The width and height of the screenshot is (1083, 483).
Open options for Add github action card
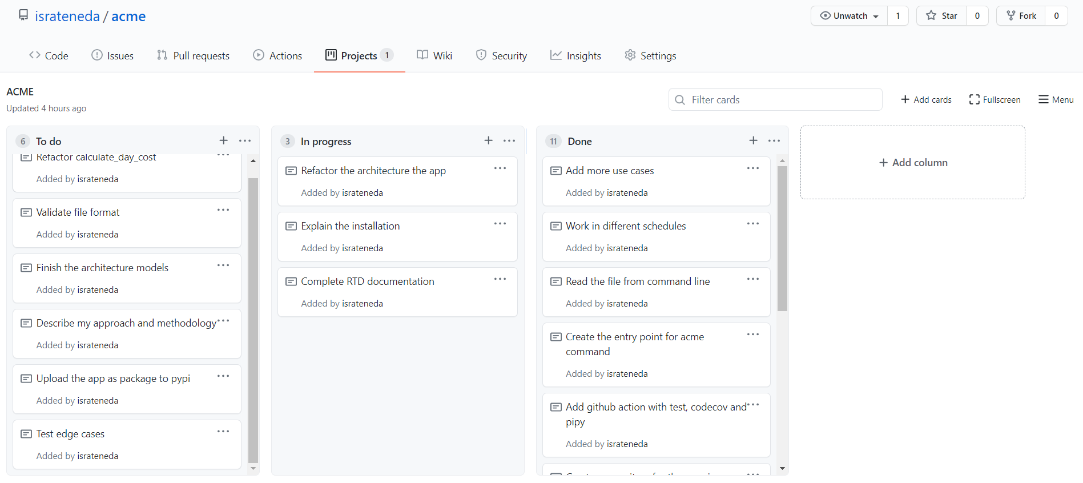(753, 405)
